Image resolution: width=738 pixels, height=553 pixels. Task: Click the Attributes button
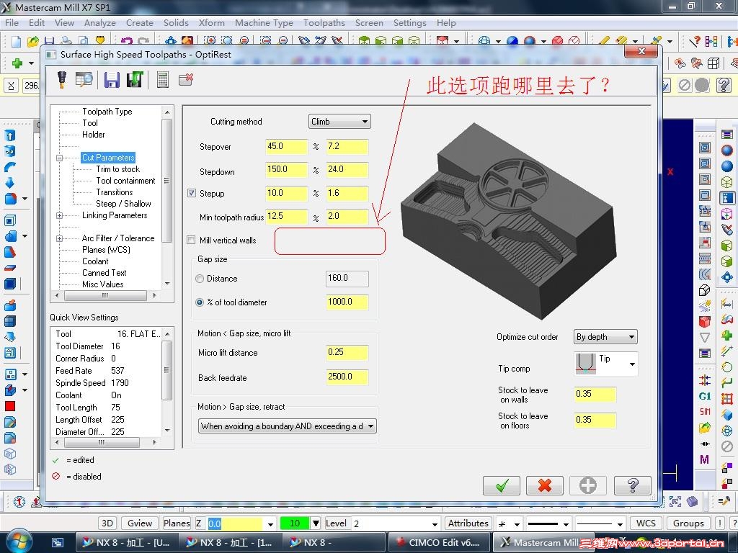click(x=468, y=523)
